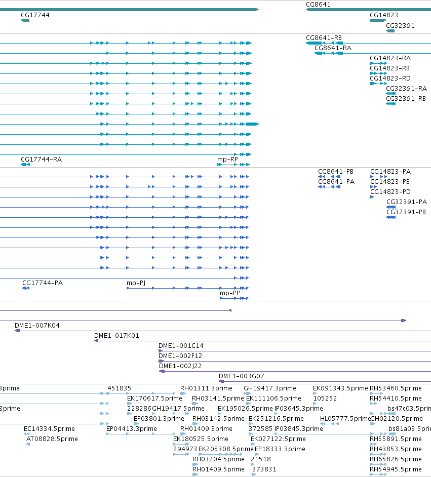Select the CG17744 gene label
The height and width of the screenshot is (477, 431).
click(x=35, y=15)
